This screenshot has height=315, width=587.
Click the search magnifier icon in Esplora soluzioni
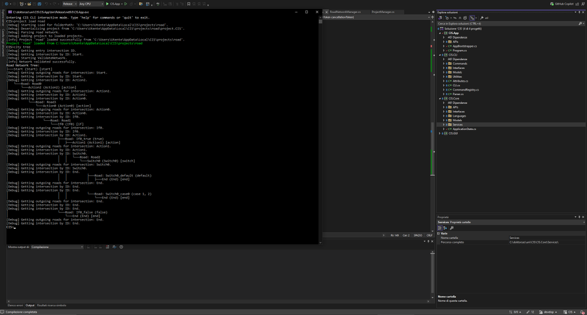tap(580, 23)
